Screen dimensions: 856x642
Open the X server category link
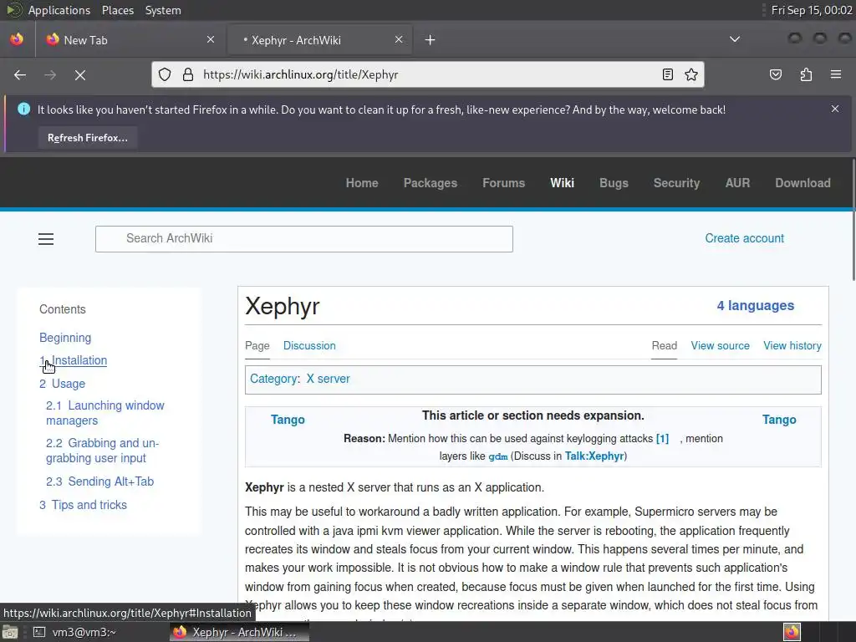coord(328,379)
